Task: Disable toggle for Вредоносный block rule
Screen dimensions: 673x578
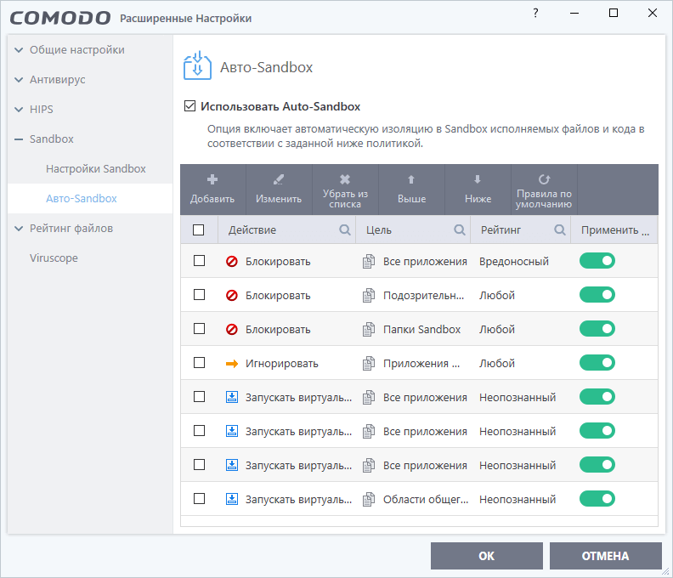Action: coord(597,261)
